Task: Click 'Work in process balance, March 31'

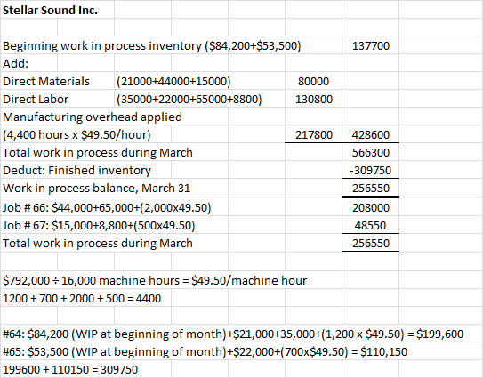Action: 96,189
